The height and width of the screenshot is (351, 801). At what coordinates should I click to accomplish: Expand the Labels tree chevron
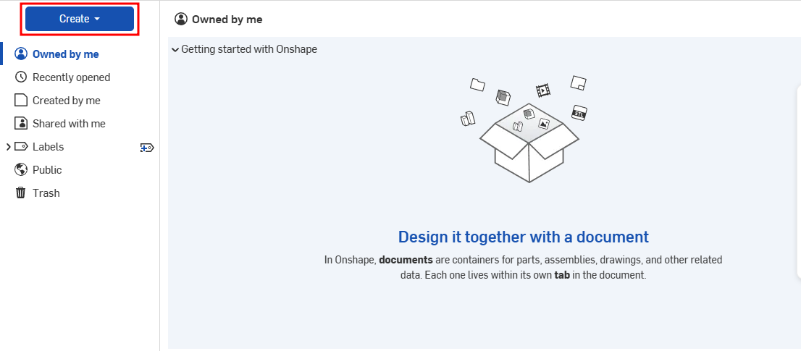(8, 147)
